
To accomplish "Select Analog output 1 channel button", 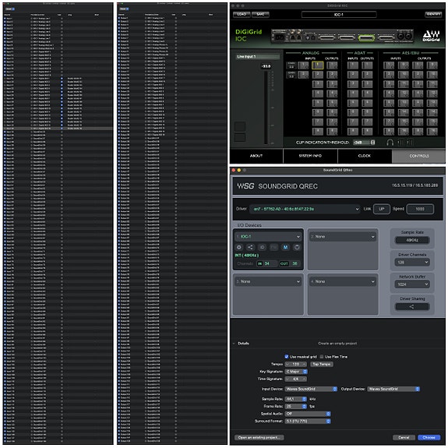I will pyautogui.click(x=332, y=65).
